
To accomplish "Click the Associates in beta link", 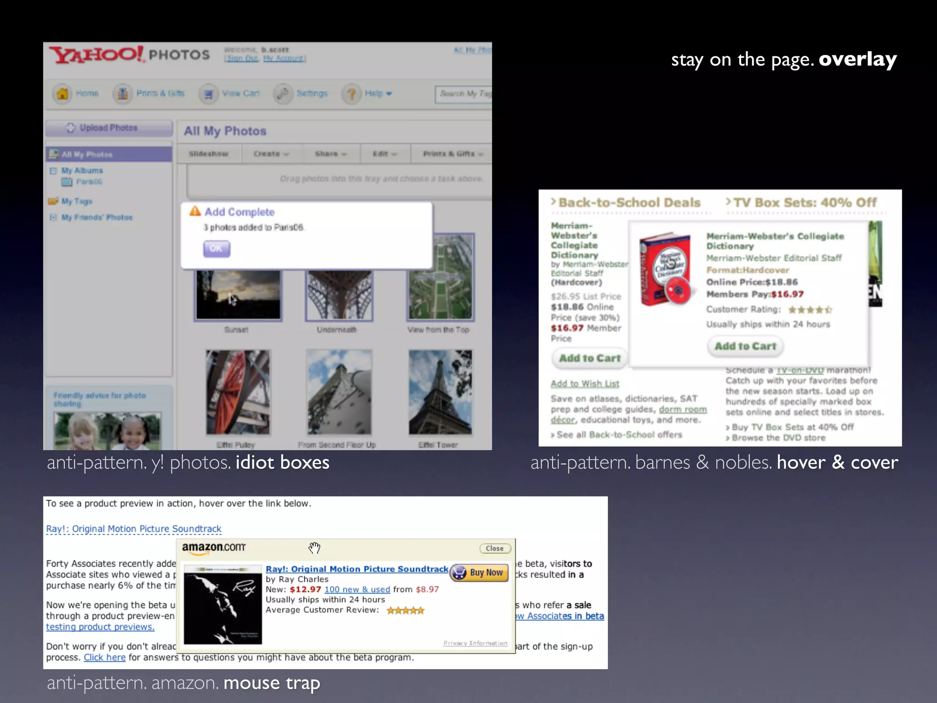I will [560, 616].
